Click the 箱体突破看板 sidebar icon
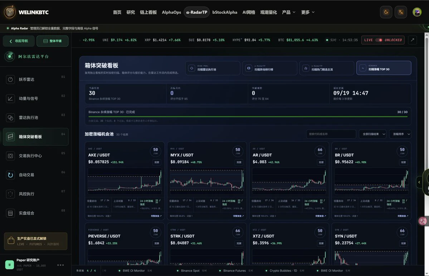429x276 pixels. pos(10,137)
